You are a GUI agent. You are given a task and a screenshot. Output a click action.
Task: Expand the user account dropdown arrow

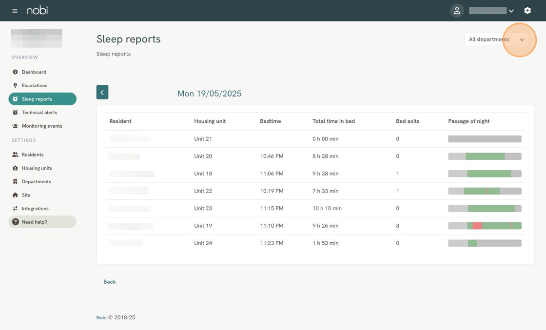pyautogui.click(x=511, y=11)
